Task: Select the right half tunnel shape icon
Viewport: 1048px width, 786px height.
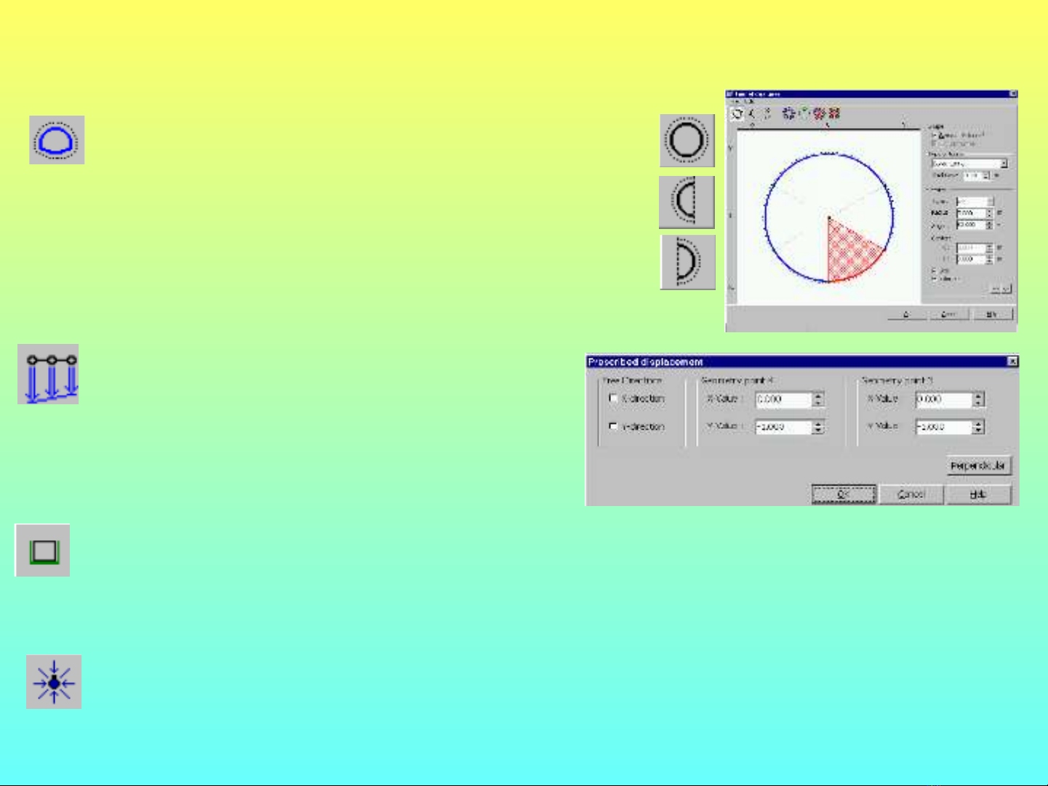Action: click(x=687, y=262)
